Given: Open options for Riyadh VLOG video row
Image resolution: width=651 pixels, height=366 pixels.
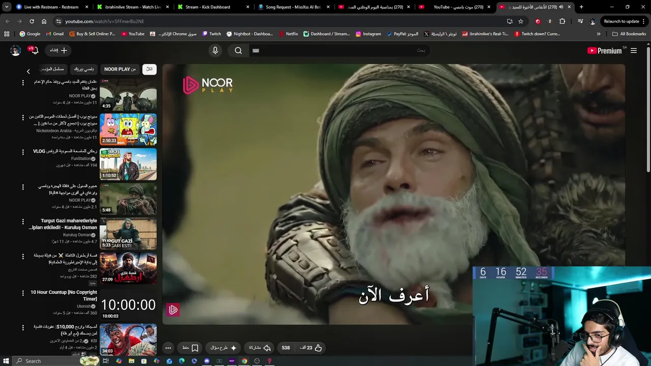Looking at the screenshot, I should click(22, 152).
